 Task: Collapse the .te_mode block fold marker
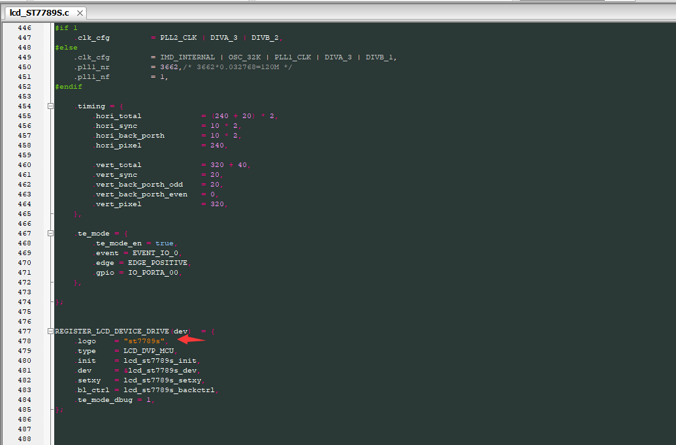coord(50,234)
